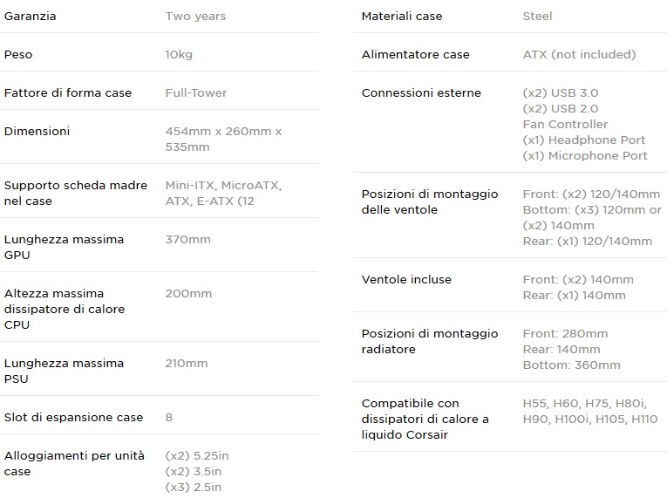Click the 'Slot di espansione case' label
The image size is (667, 498).
tap(73, 417)
